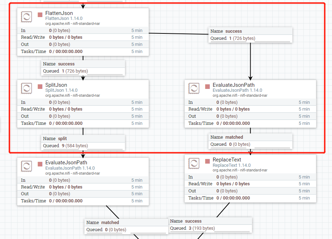Click the stopped status square on FlattenJson

[40, 15]
